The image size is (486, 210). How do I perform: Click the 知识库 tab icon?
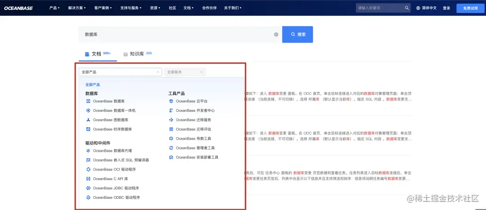126,54
